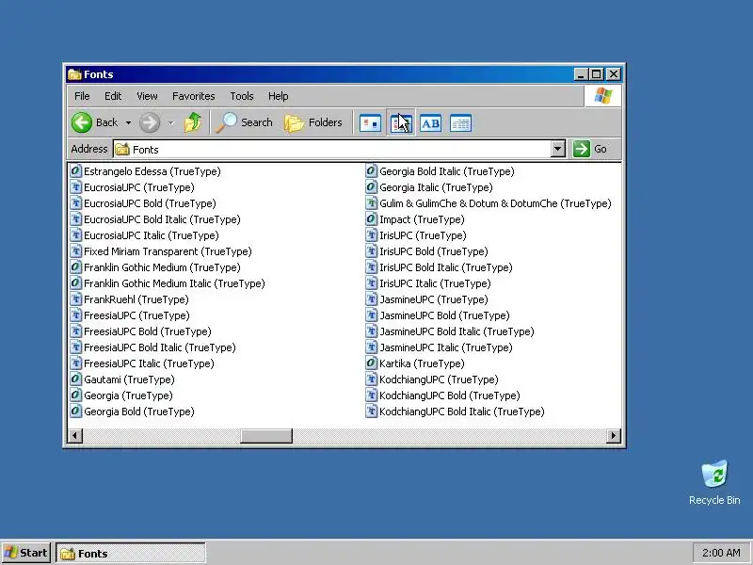Select EucrosiaUPC Italic font icon
The width and height of the screenshot is (753, 565).
coord(75,235)
